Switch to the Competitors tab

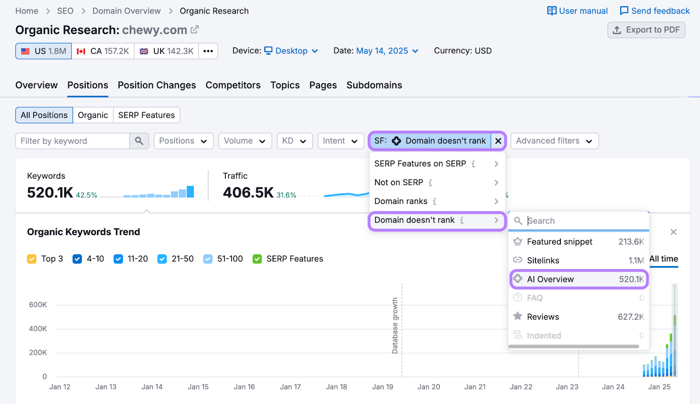click(x=233, y=85)
